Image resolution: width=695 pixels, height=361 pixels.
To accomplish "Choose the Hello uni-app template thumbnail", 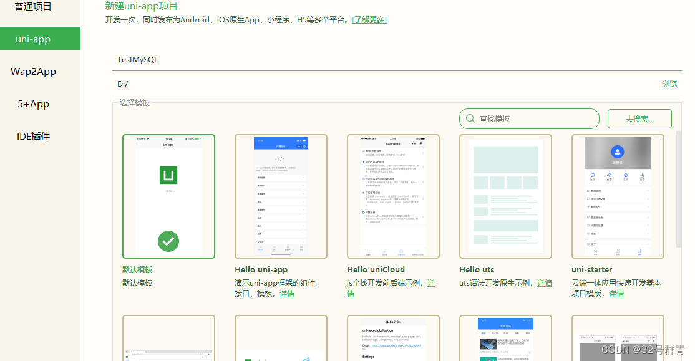I will [281, 196].
